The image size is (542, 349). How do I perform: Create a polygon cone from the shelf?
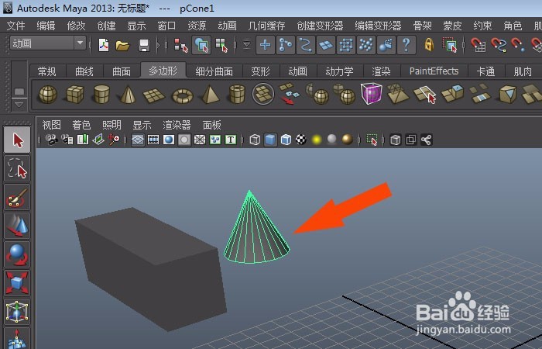[x=128, y=94]
